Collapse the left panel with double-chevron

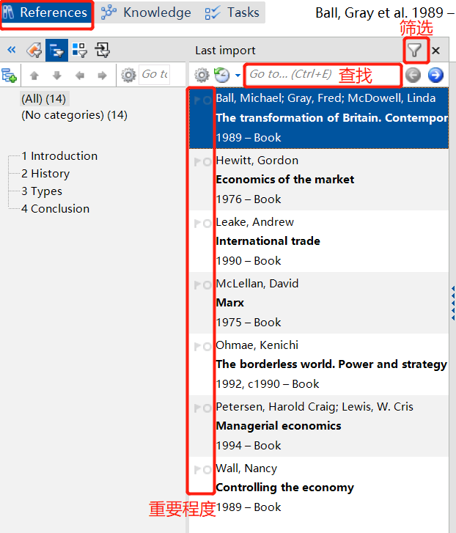point(11,50)
